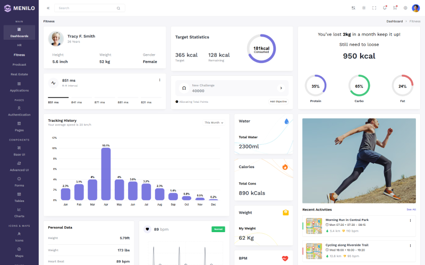425x265 pixels.
Task: Open the settings gear icon in header
Action: pyautogui.click(x=405, y=8)
